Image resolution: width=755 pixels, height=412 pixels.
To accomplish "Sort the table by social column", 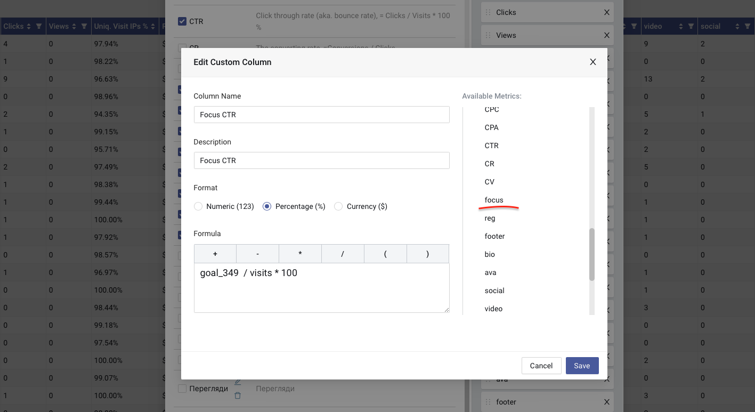I will 737,26.
